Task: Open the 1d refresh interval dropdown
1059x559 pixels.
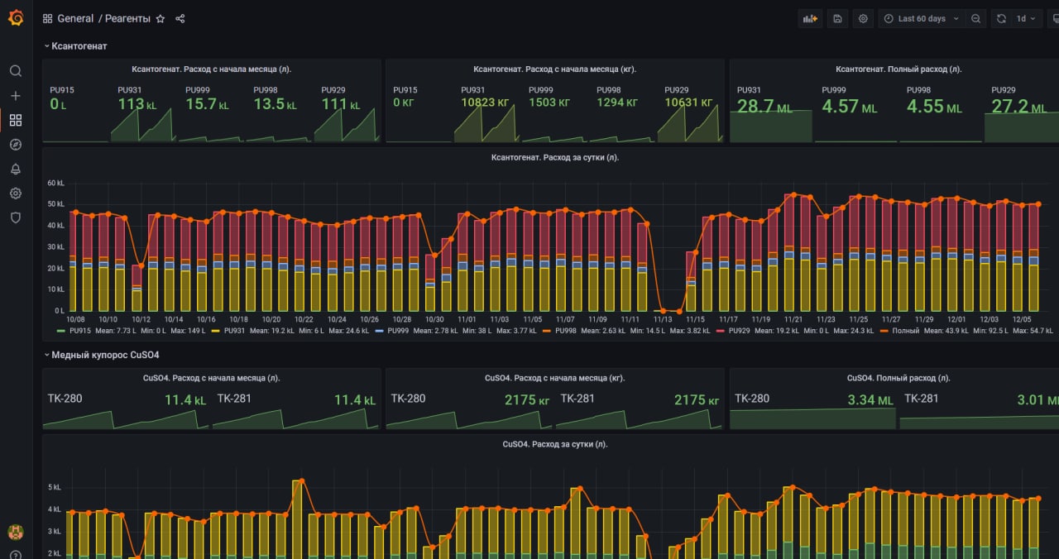Action: (1025, 18)
